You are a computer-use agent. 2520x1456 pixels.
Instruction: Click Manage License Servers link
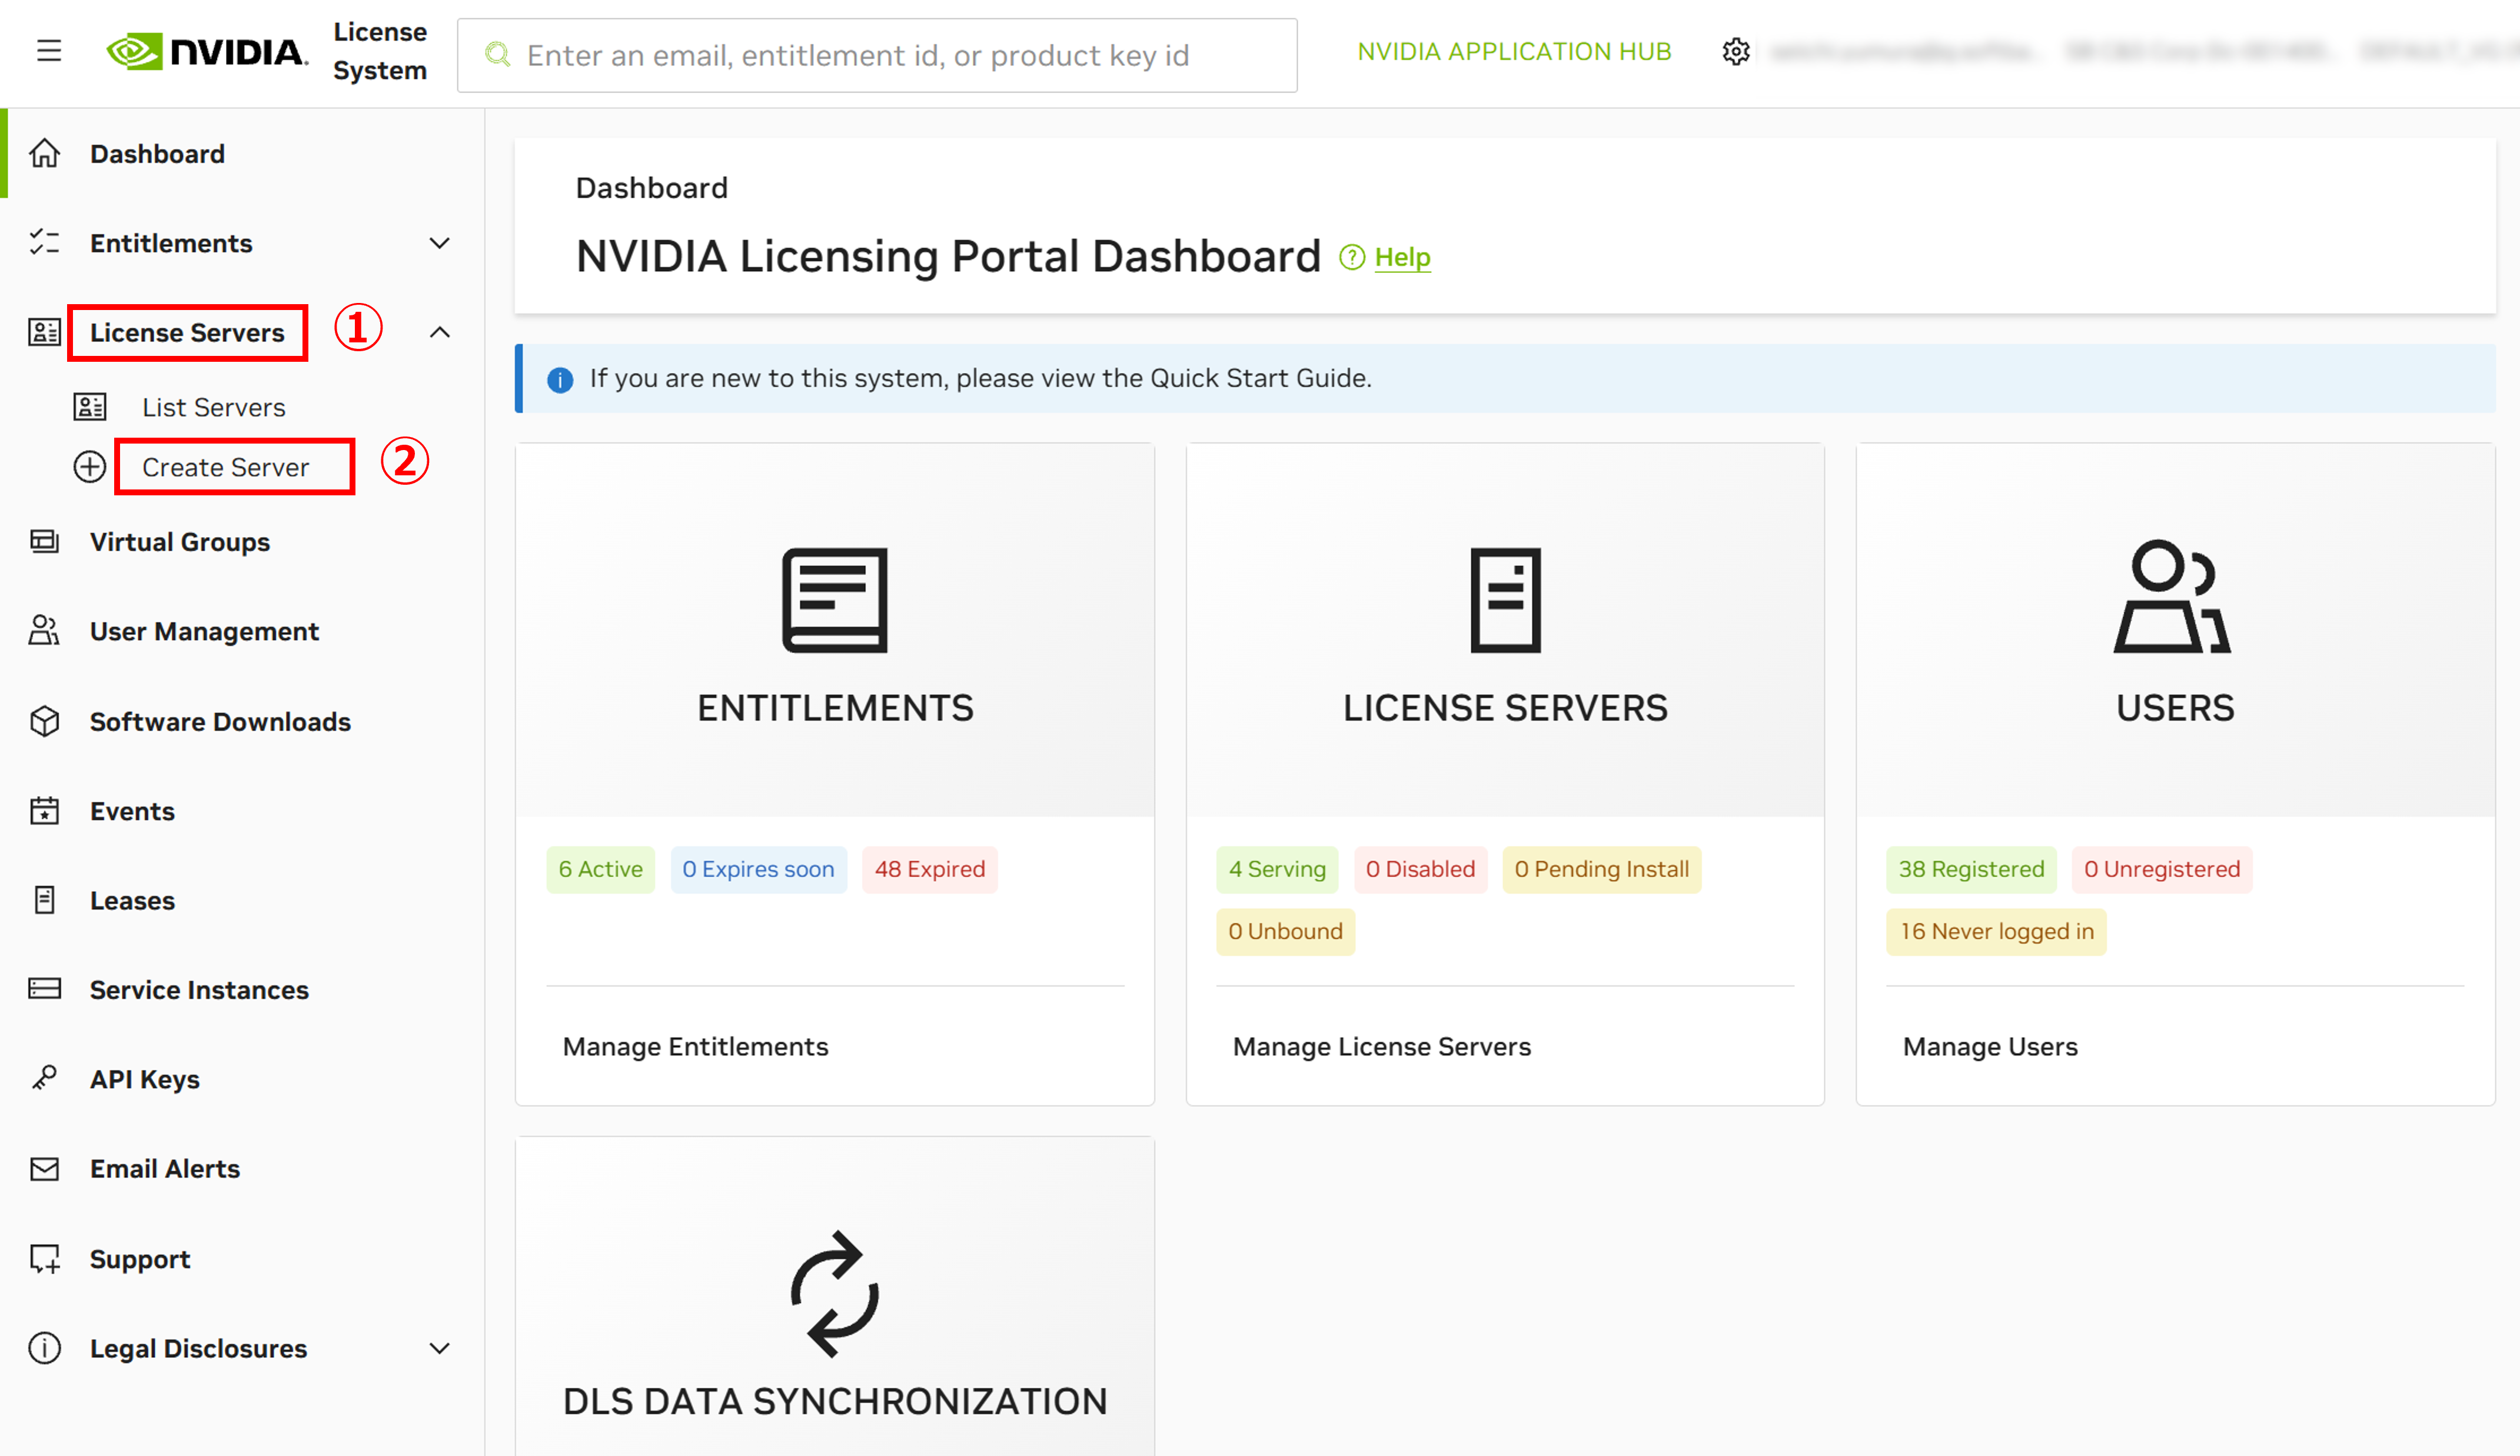pos(1381,1047)
